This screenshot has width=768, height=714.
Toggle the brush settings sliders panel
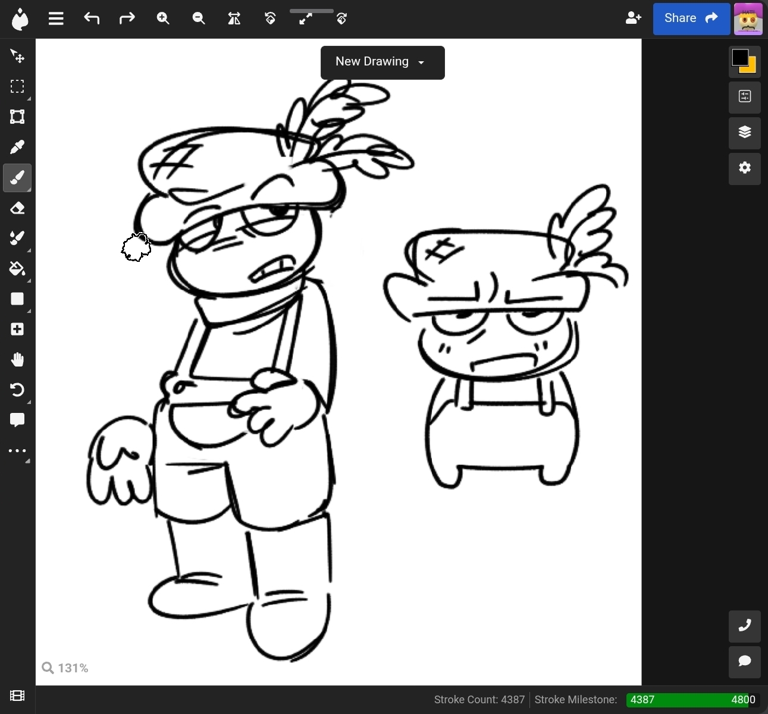745,96
